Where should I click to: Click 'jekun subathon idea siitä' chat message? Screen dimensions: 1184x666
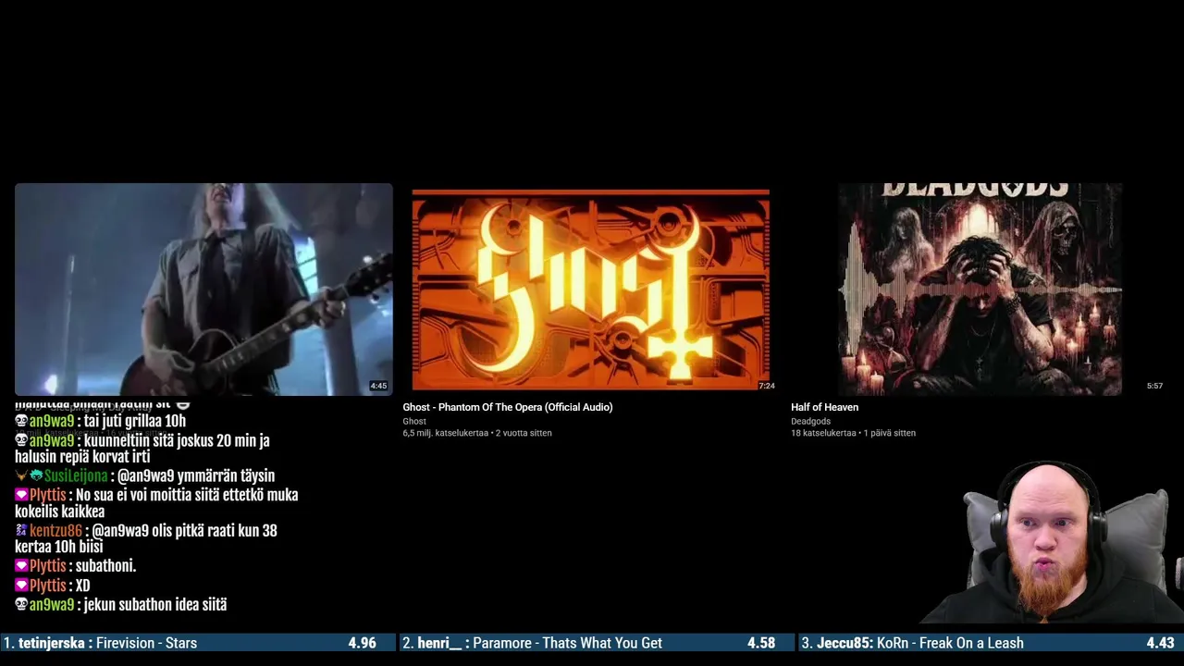click(155, 605)
